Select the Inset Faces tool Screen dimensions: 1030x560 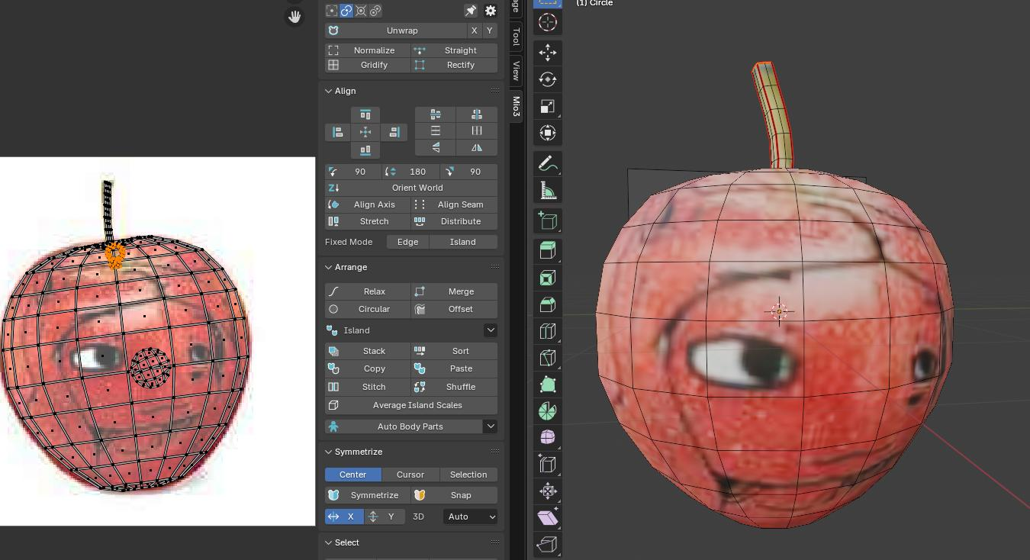tap(547, 278)
